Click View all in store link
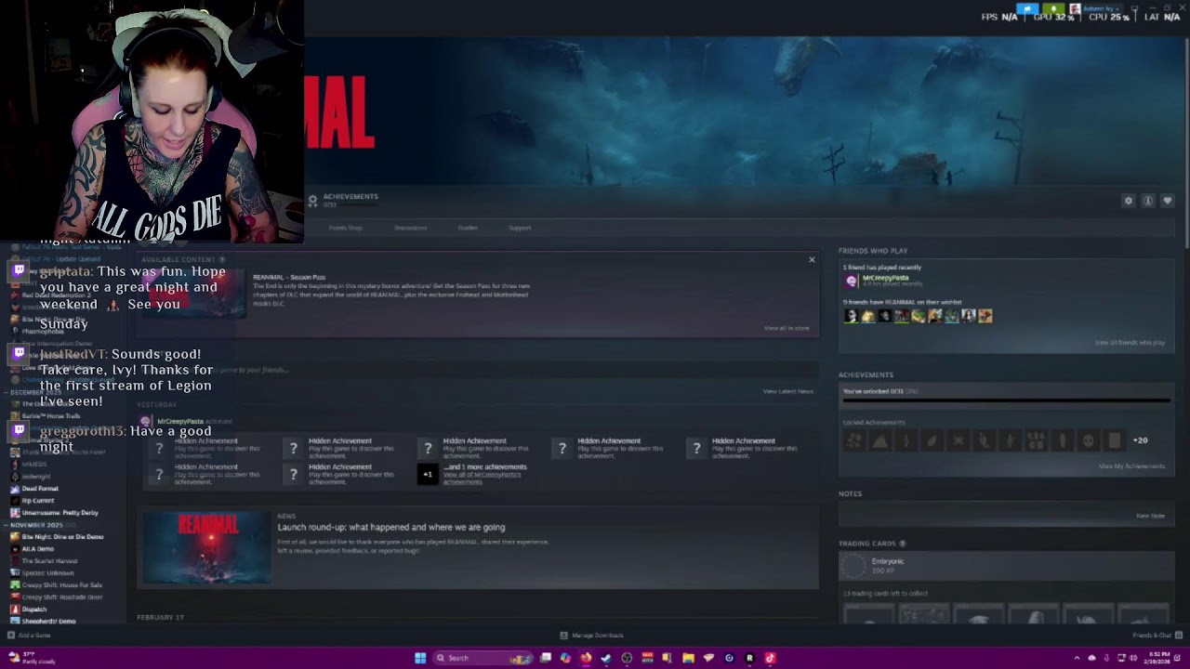This screenshot has width=1190, height=669. coord(787,328)
